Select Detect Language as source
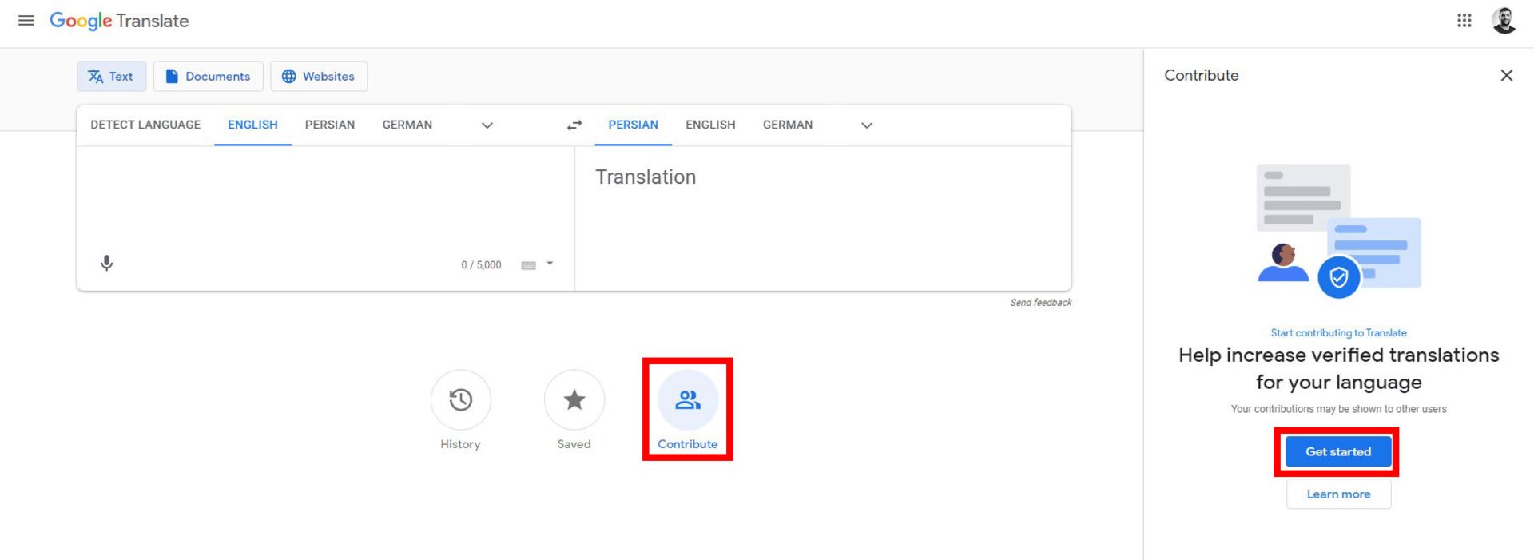 point(145,125)
